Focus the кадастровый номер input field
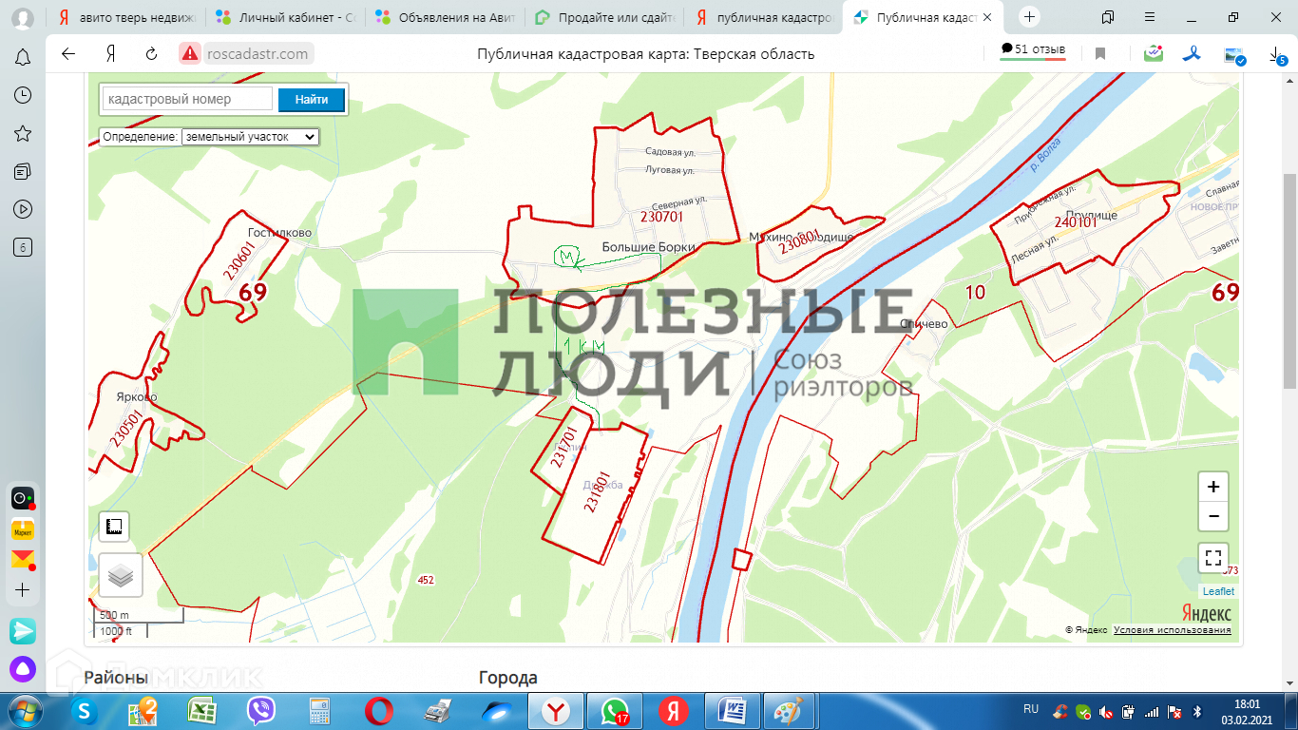The height and width of the screenshot is (730, 1298). pyautogui.click(x=187, y=99)
